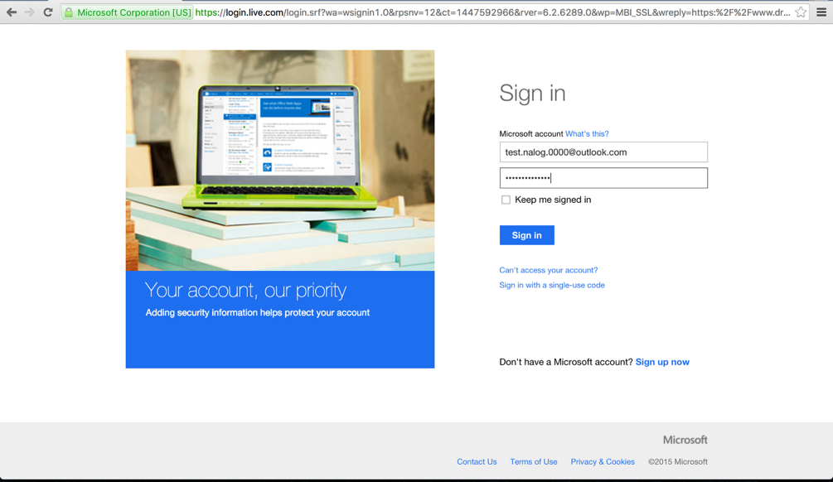Click "Can't access your account?" link
This screenshot has height=482, width=833.
click(x=548, y=270)
